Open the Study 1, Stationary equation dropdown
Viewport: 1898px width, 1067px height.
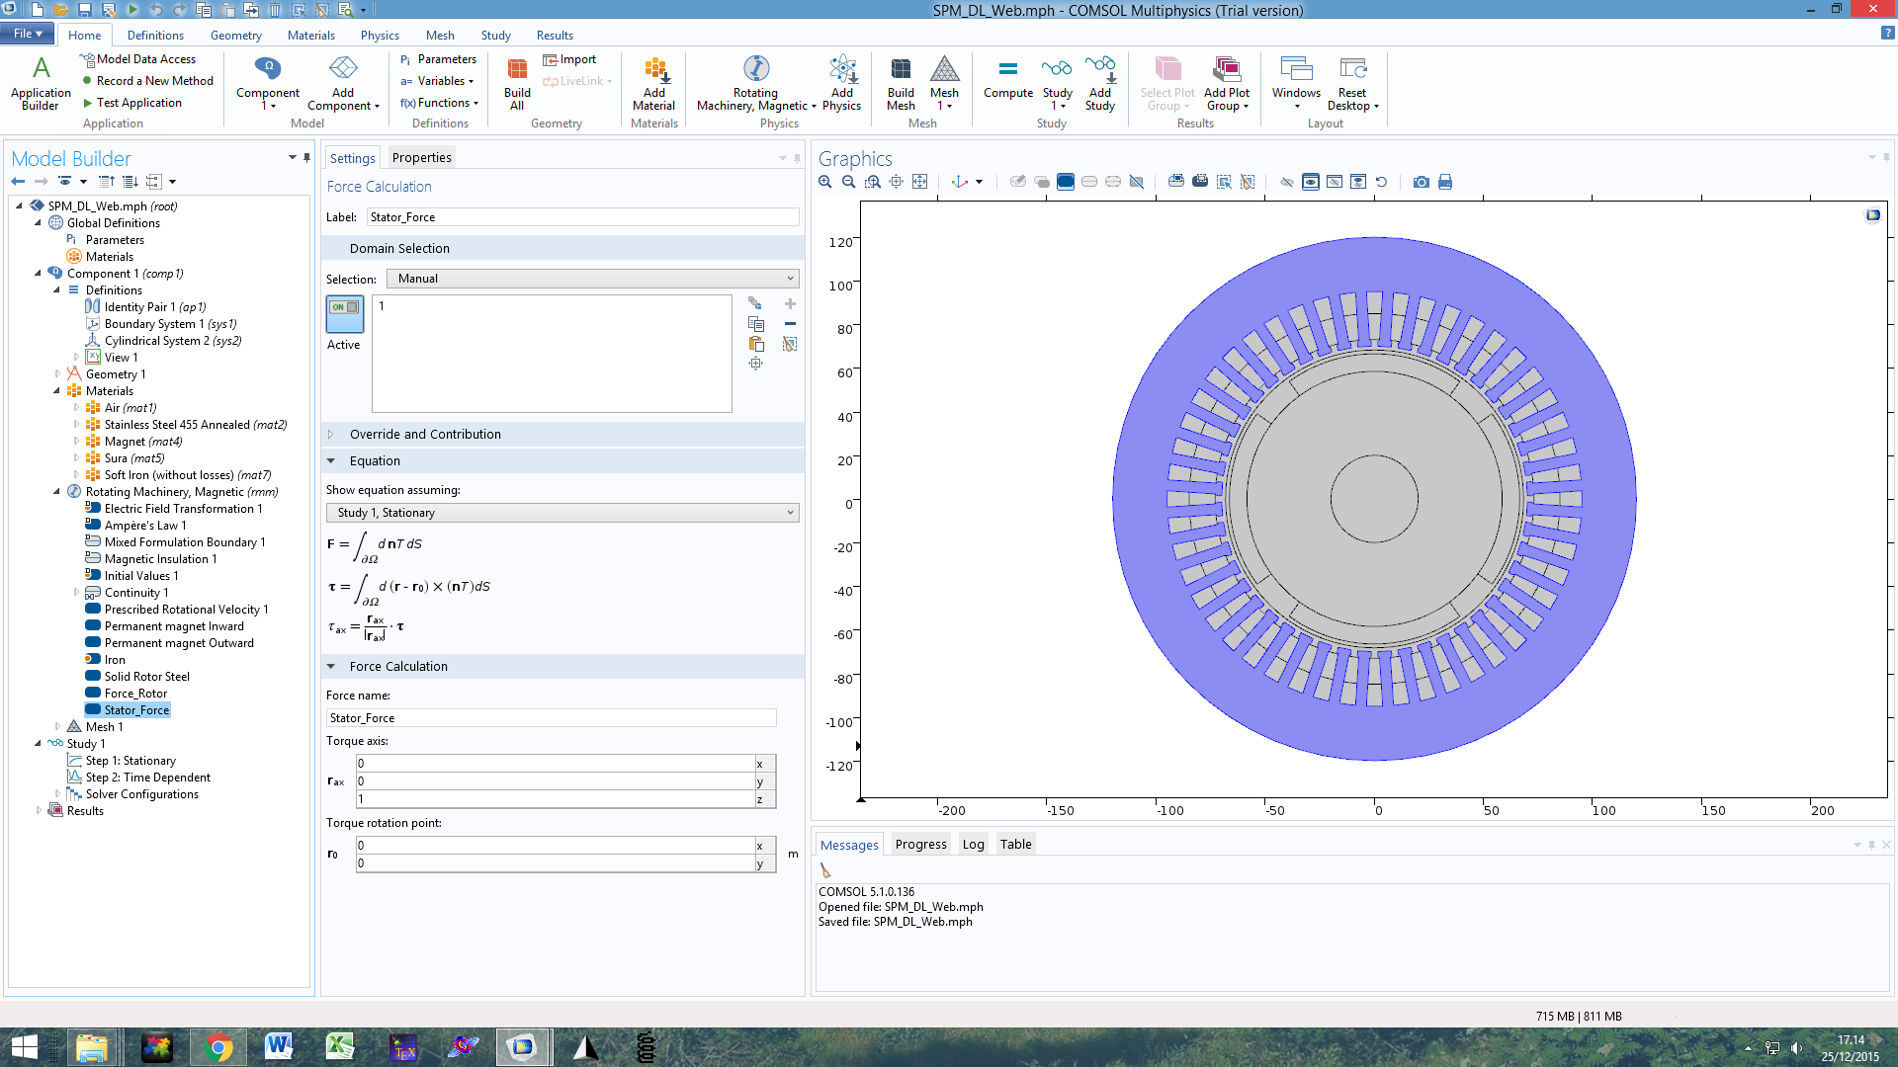tap(562, 513)
